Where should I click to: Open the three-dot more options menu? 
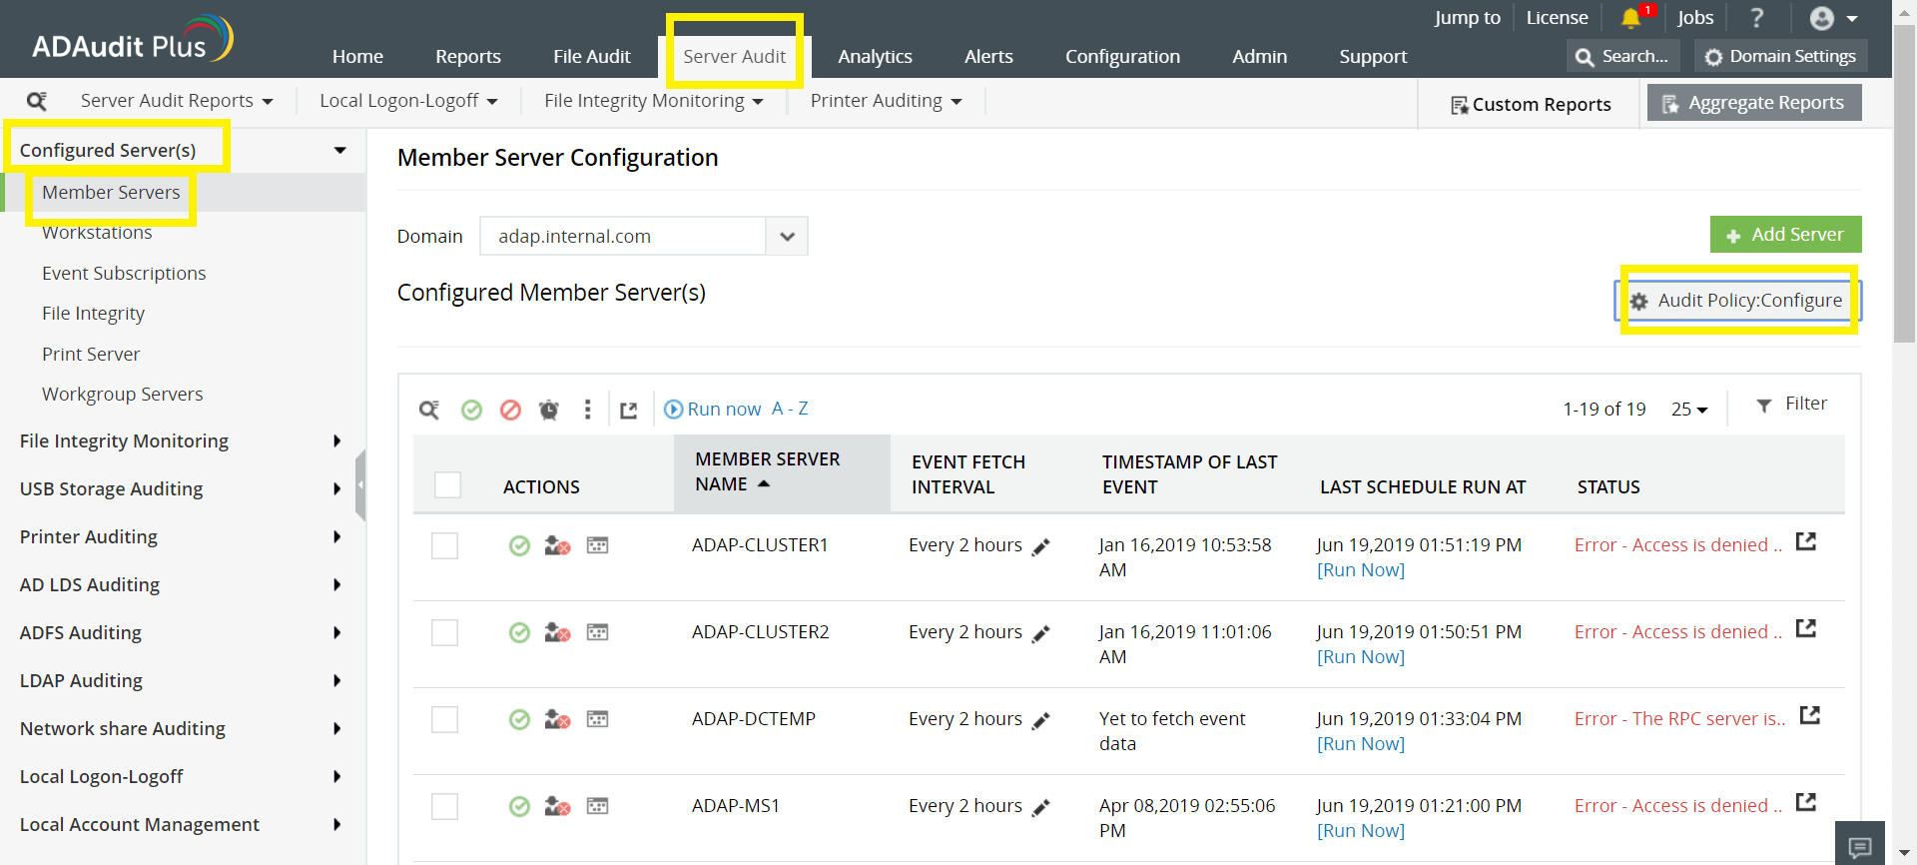pos(587,410)
